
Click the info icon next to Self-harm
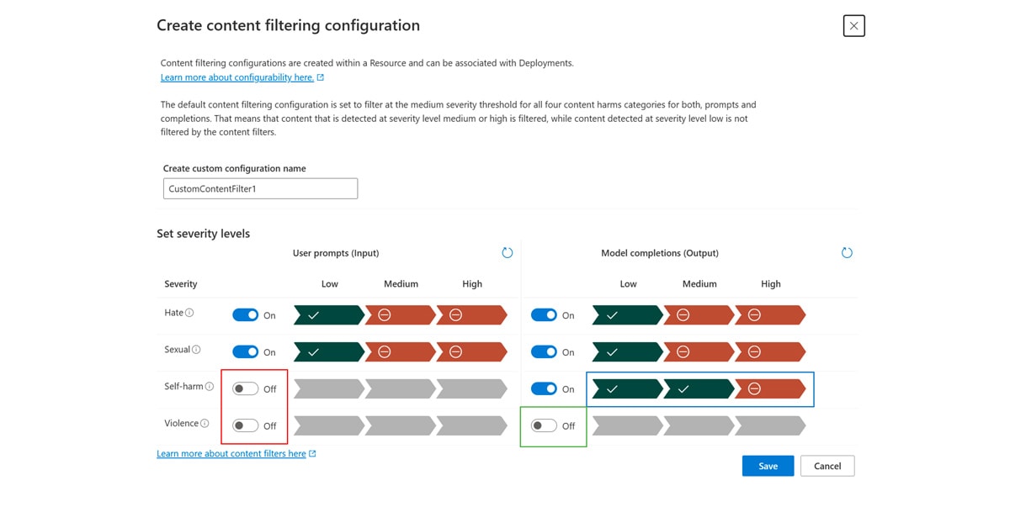[210, 387]
